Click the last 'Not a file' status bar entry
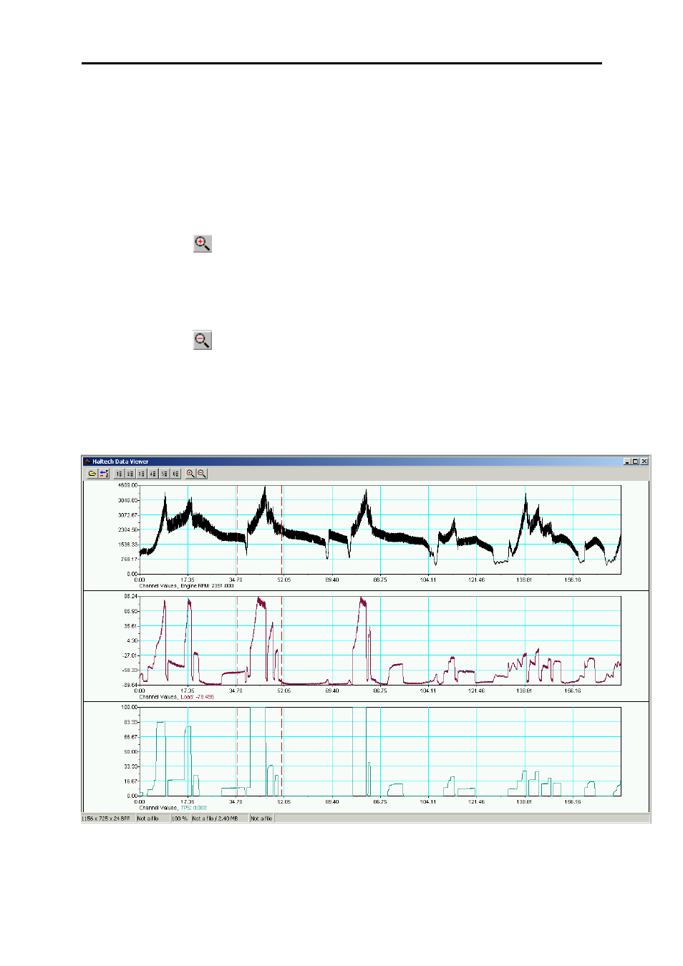Screen dimensions: 683x966 (261, 819)
